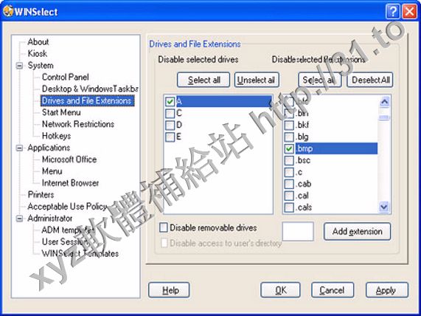Check the .blg extension checkbox
The height and width of the screenshot is (316, 421).
(x=289, y=137)
